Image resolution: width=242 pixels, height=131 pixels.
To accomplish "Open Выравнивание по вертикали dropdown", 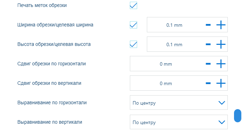I will pos(179,122).
